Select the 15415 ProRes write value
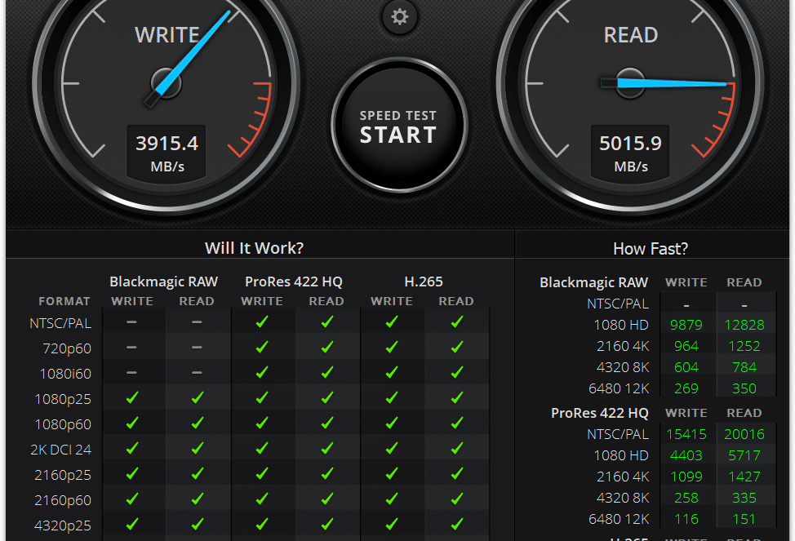The width and height of the screenshot is (795, 541). tap(686, 434)
